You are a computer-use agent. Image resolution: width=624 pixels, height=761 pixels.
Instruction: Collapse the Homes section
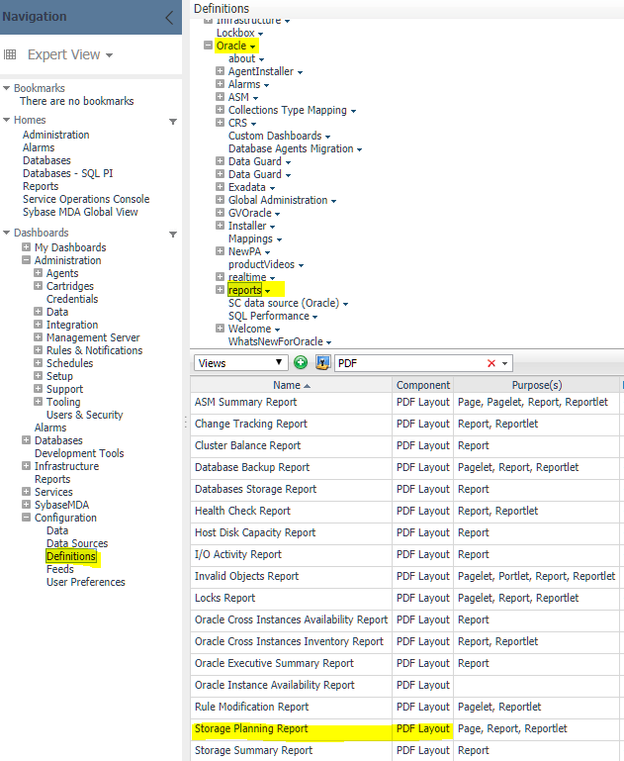[x=6, y=120]
